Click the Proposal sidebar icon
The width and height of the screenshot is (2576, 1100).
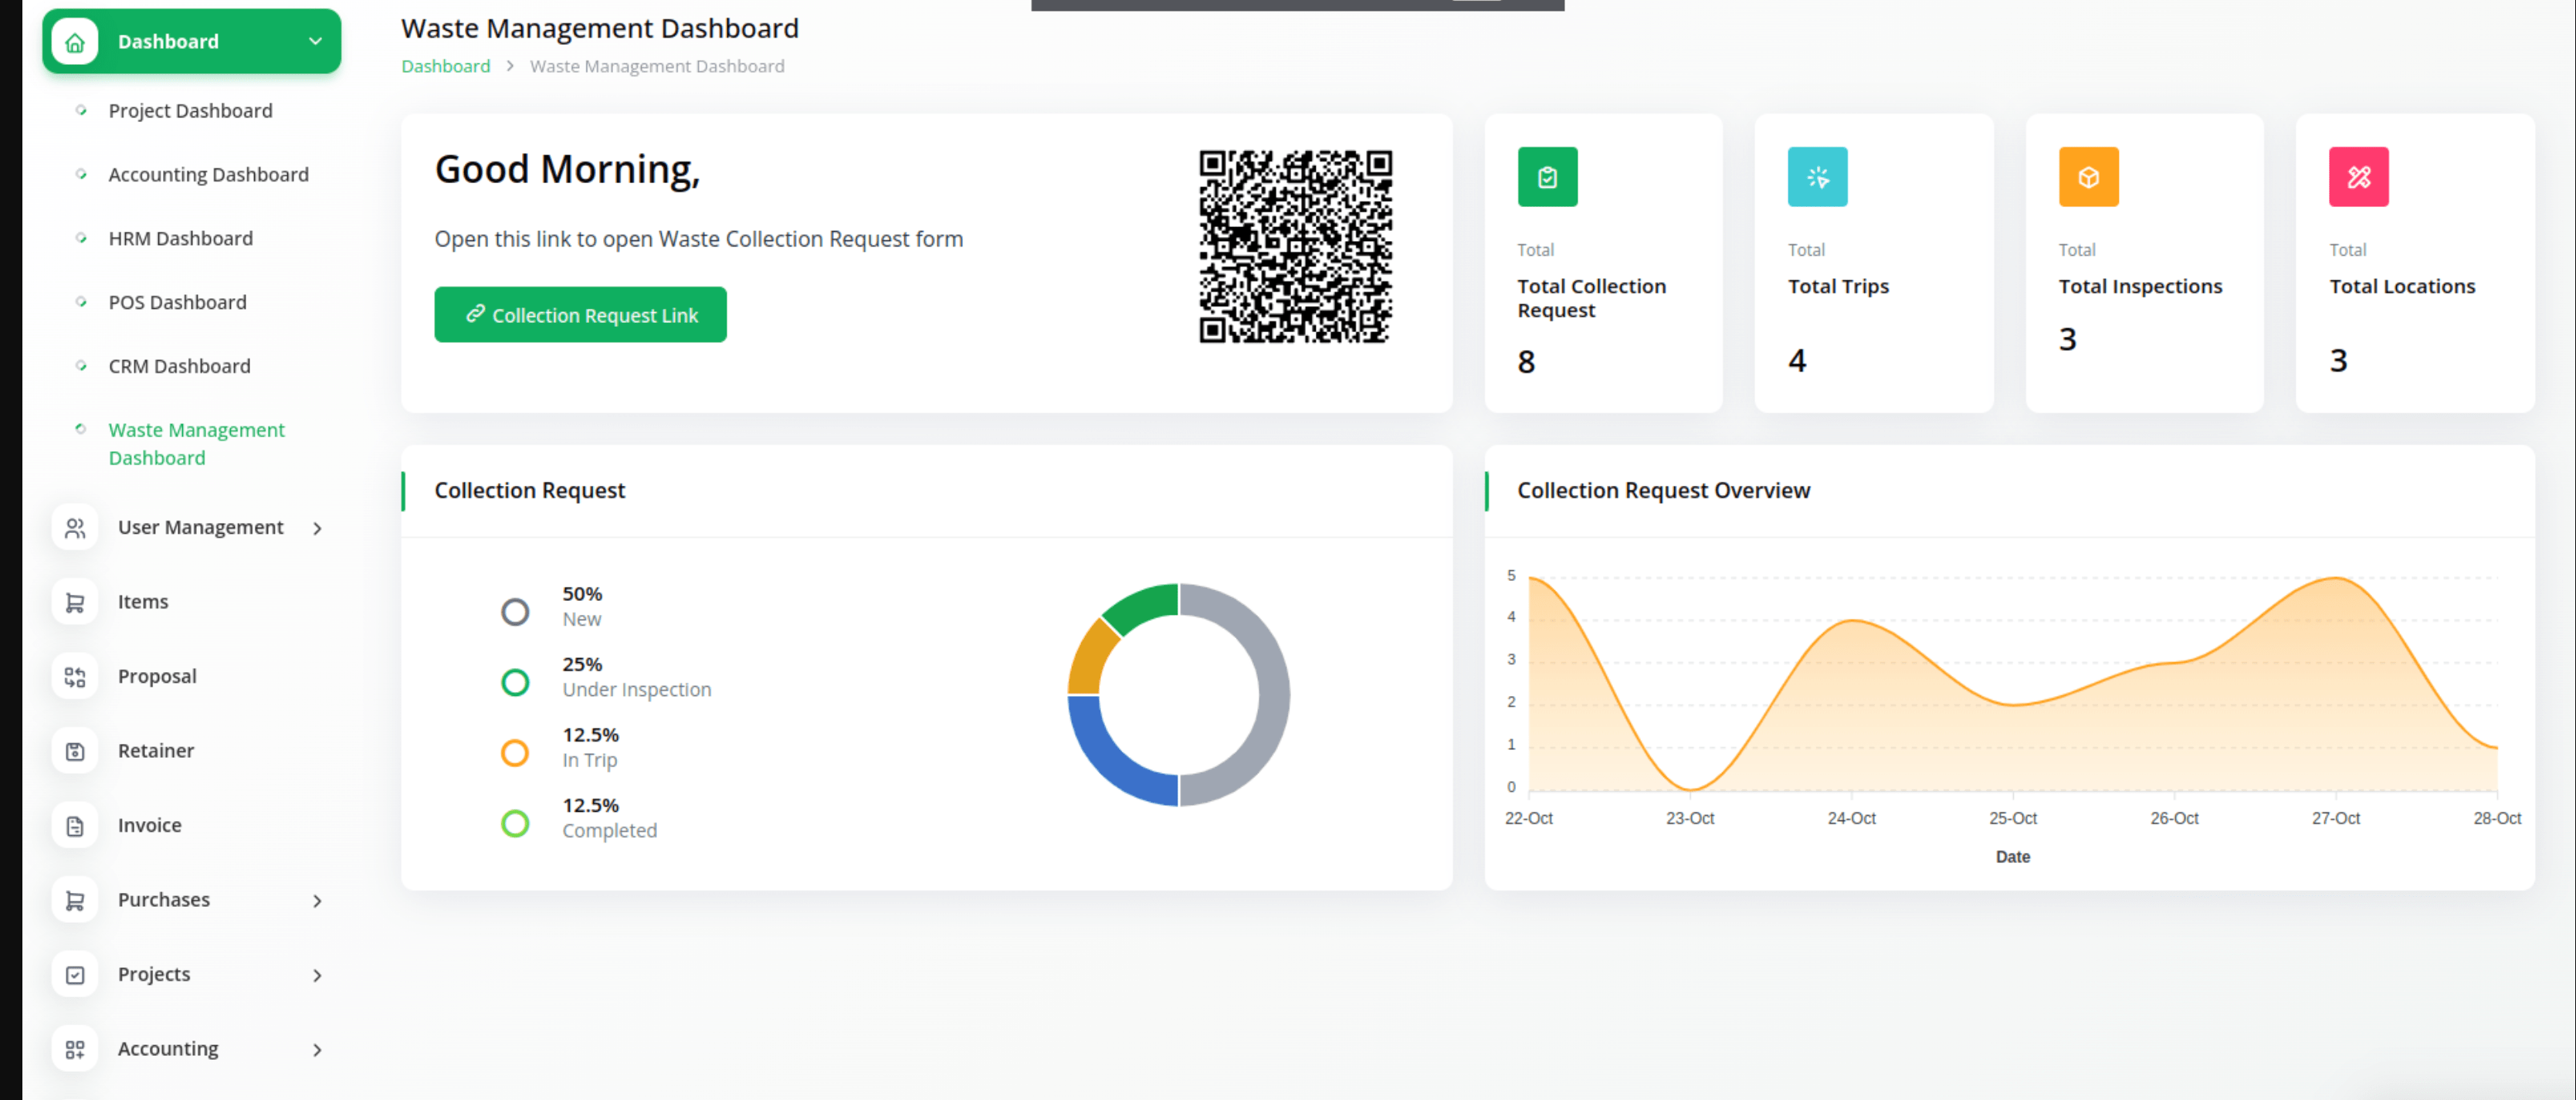tap(75, 677)
